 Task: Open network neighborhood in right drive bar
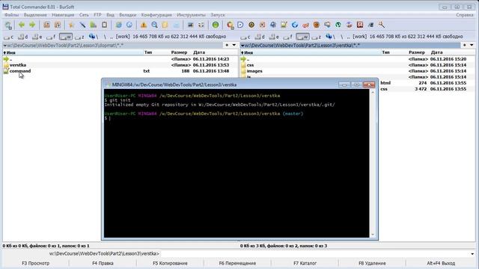coord(330,37)
